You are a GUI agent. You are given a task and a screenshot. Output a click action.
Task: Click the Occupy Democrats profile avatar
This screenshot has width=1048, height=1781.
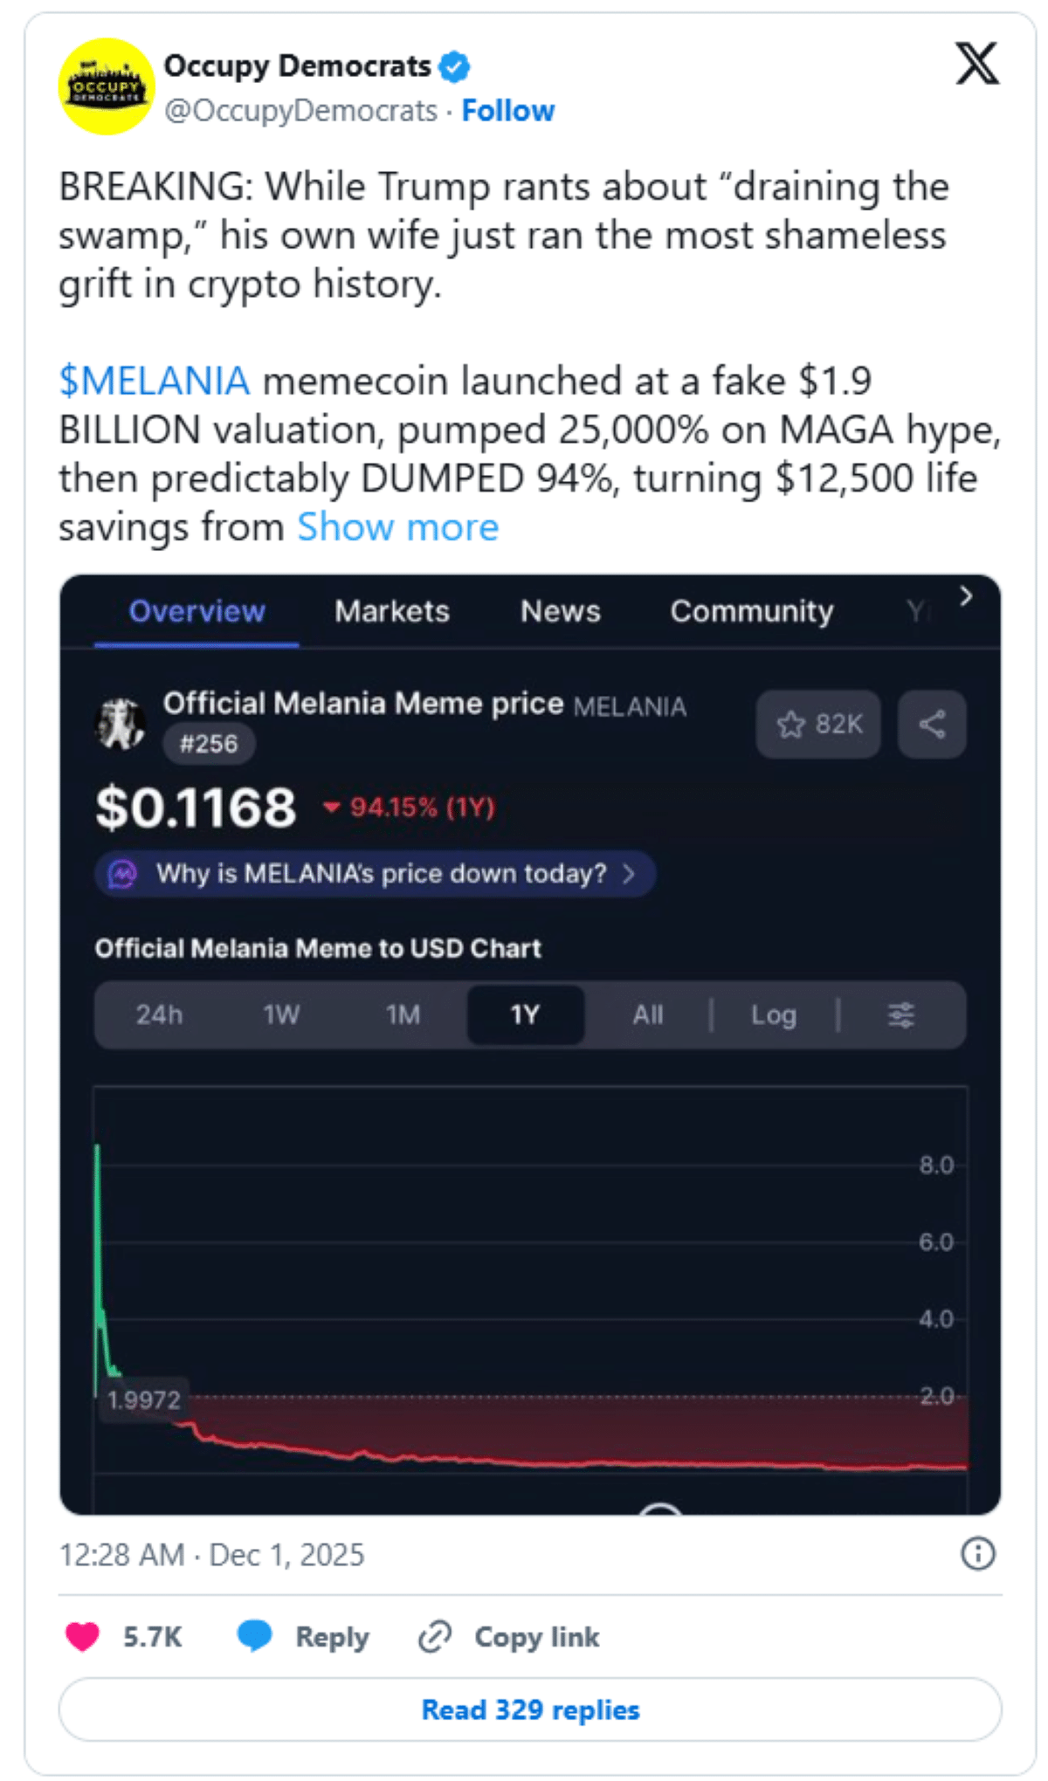coord(107,86)
